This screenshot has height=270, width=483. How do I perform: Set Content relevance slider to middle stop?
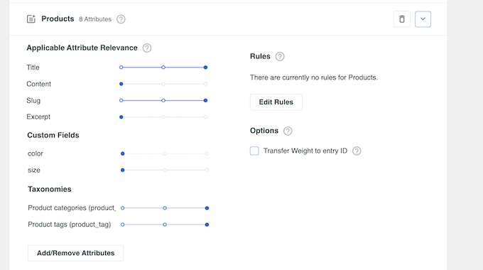click(x=163, y=84)
